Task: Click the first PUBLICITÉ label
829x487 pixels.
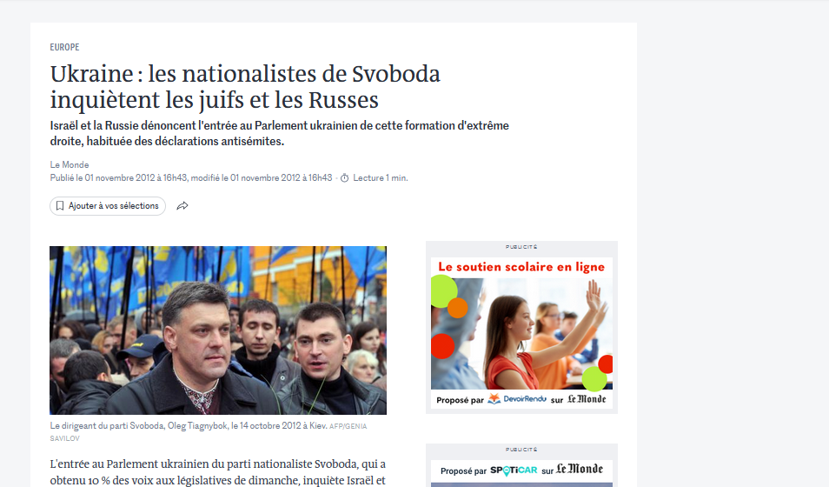Action: (521, 247)
